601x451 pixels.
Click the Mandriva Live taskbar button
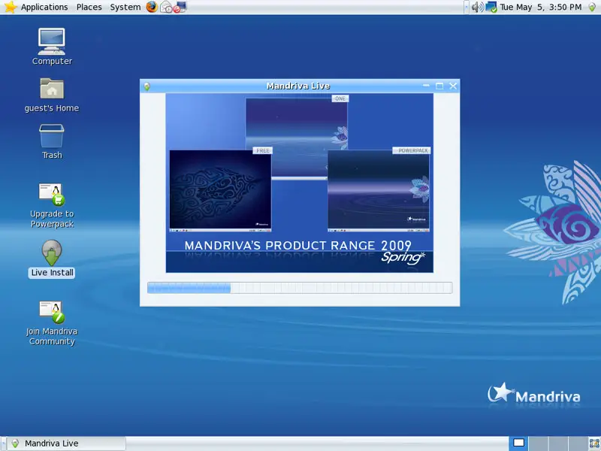pos(68,443)
